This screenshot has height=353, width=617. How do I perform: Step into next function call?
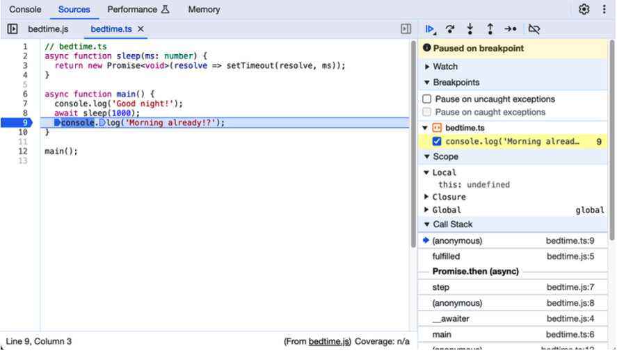(470, 29)
